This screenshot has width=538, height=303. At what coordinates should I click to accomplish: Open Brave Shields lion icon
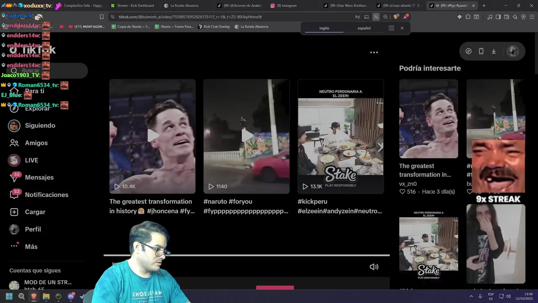point(396,17)
